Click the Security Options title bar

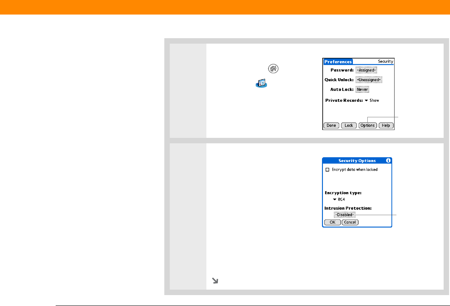357,161
